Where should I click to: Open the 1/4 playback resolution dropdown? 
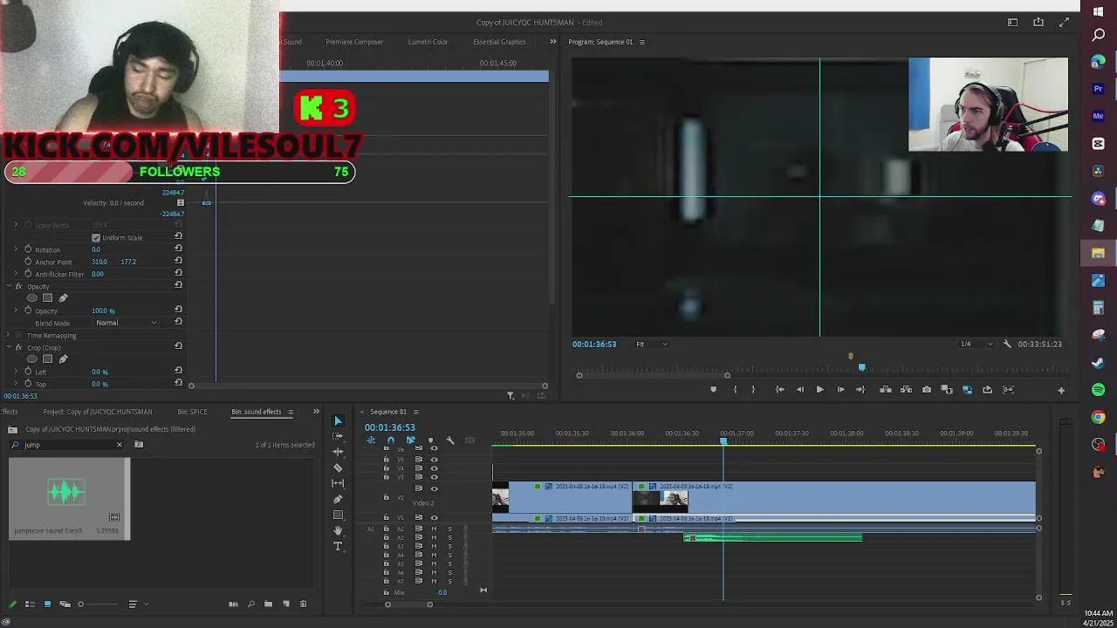[976, 344]
